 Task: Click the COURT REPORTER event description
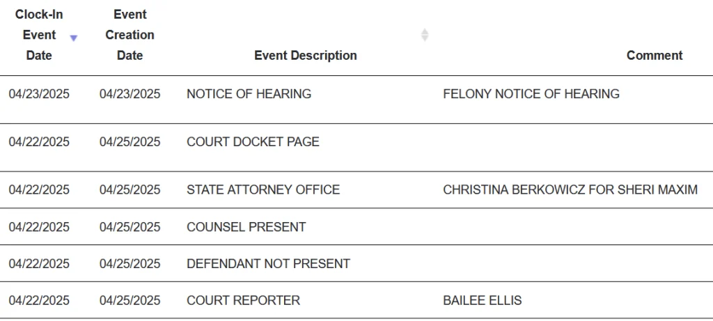243,301
